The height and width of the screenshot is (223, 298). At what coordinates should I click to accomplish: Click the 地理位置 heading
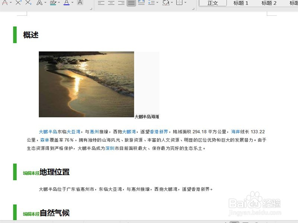[x=55, y=172]
